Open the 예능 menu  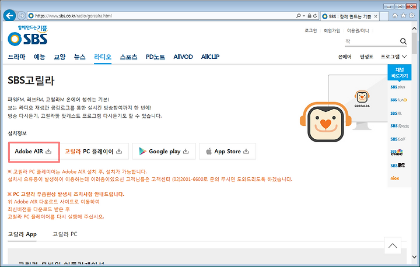click(40, 57)
